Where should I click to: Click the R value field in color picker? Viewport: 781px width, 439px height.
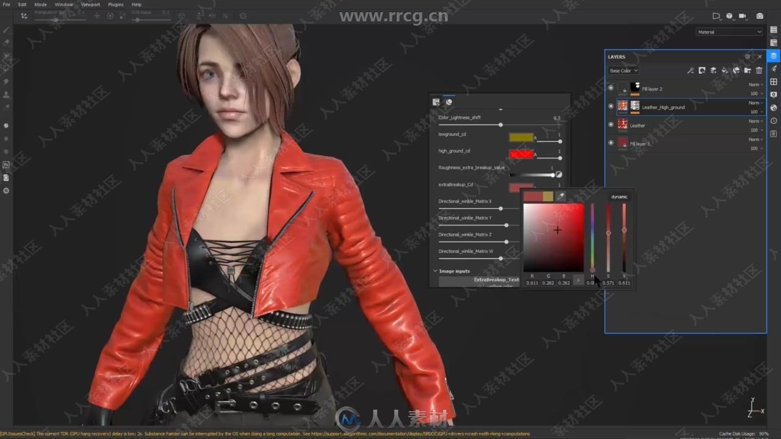532,283
